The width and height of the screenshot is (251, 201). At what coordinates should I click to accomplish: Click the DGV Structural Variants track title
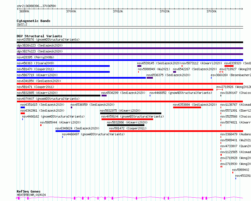click(39, 36)
